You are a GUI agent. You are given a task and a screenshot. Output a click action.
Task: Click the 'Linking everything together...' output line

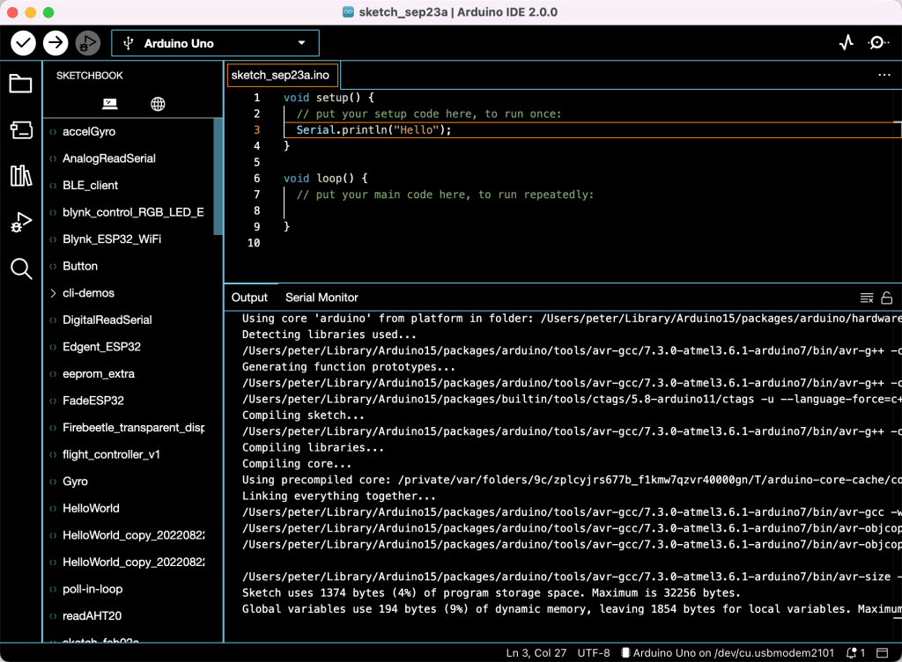coord(339,496)
